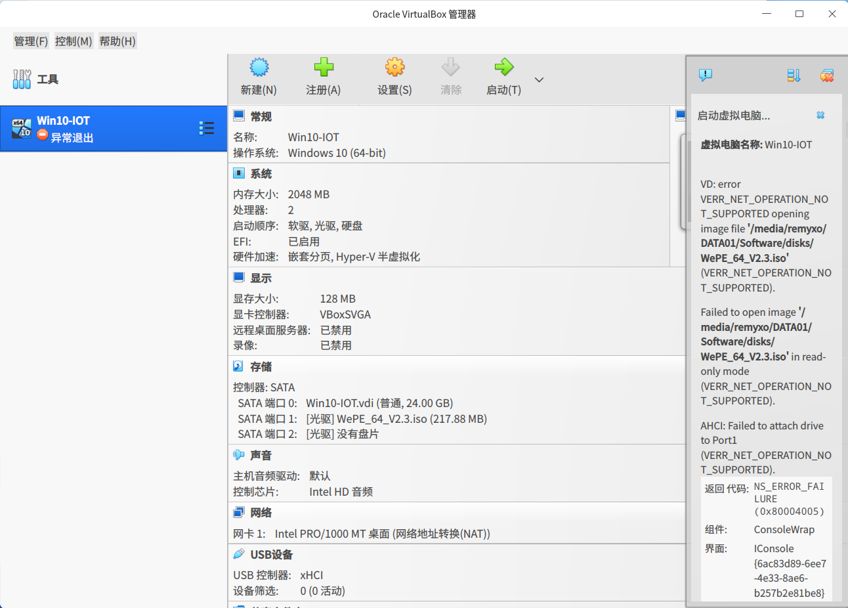Click the New (新建) machine icon
Image resolution: width=848 pixels, height=608 pixels.
[x=259, y=67]
